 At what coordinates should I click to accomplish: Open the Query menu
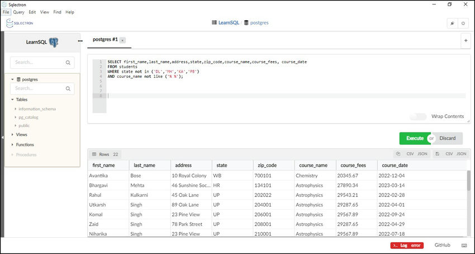pyautogui.click(x=18, y=12)
